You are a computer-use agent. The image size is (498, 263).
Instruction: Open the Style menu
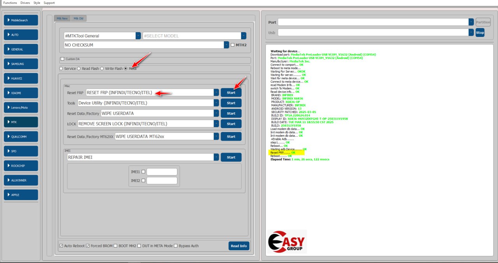[x=37, y=3]
